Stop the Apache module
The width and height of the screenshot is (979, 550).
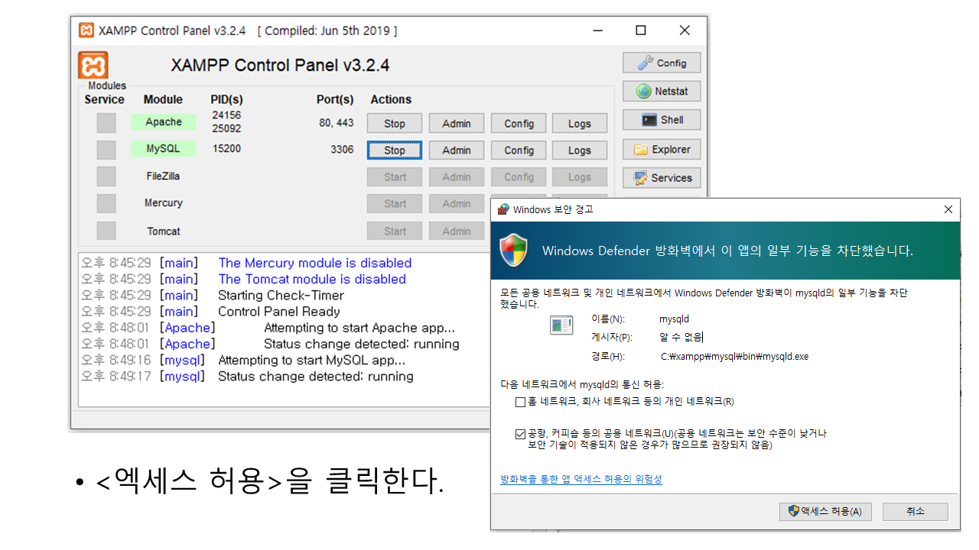coord(395,124)
